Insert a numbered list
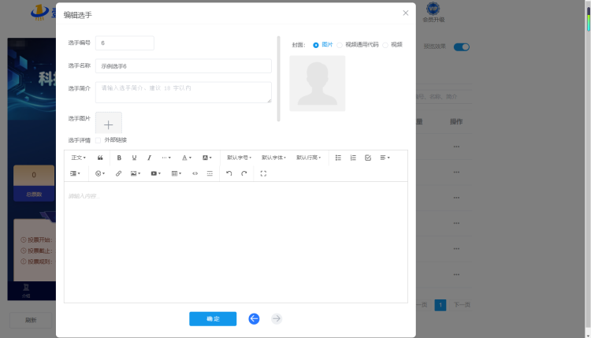This screenshot has height=338, width=591. (x=353, y=158)
